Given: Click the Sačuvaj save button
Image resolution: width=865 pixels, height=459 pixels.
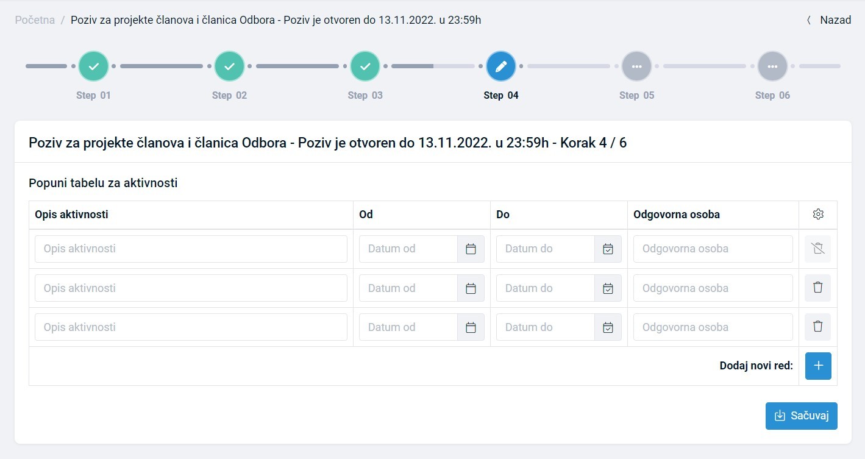Looking at the screenshot, I should point(801,416).
